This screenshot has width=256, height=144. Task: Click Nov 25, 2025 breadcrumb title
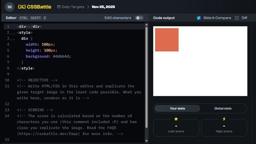click(x=103, y=7)
